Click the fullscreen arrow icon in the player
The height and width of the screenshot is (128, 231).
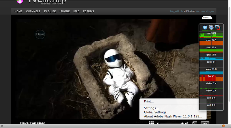click(x=195, y=123)
